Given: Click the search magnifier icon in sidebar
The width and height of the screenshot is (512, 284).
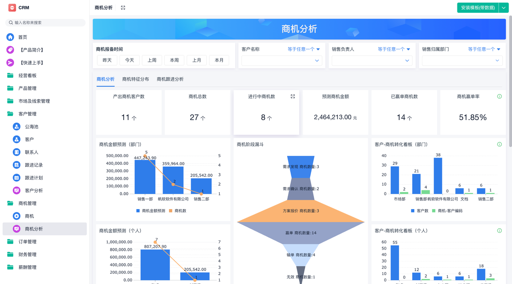Looking at the screenshot, I should [11, 23].
